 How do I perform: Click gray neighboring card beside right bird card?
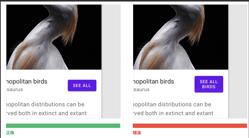pos(238,61)
